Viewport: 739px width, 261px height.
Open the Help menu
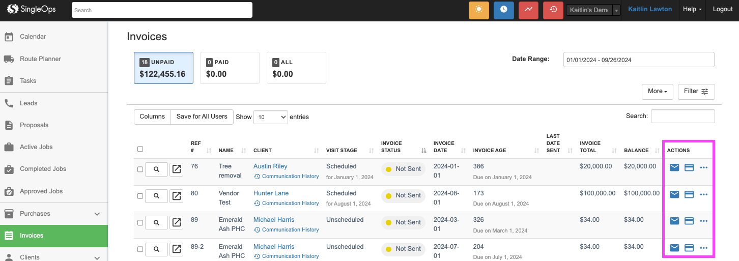tap(692, 10)
